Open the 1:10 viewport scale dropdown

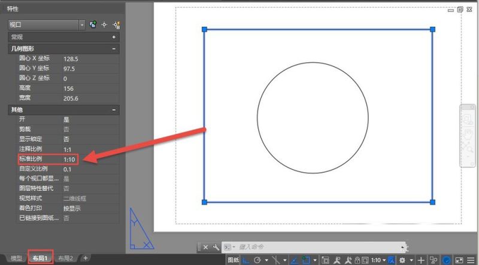(377, 260)
